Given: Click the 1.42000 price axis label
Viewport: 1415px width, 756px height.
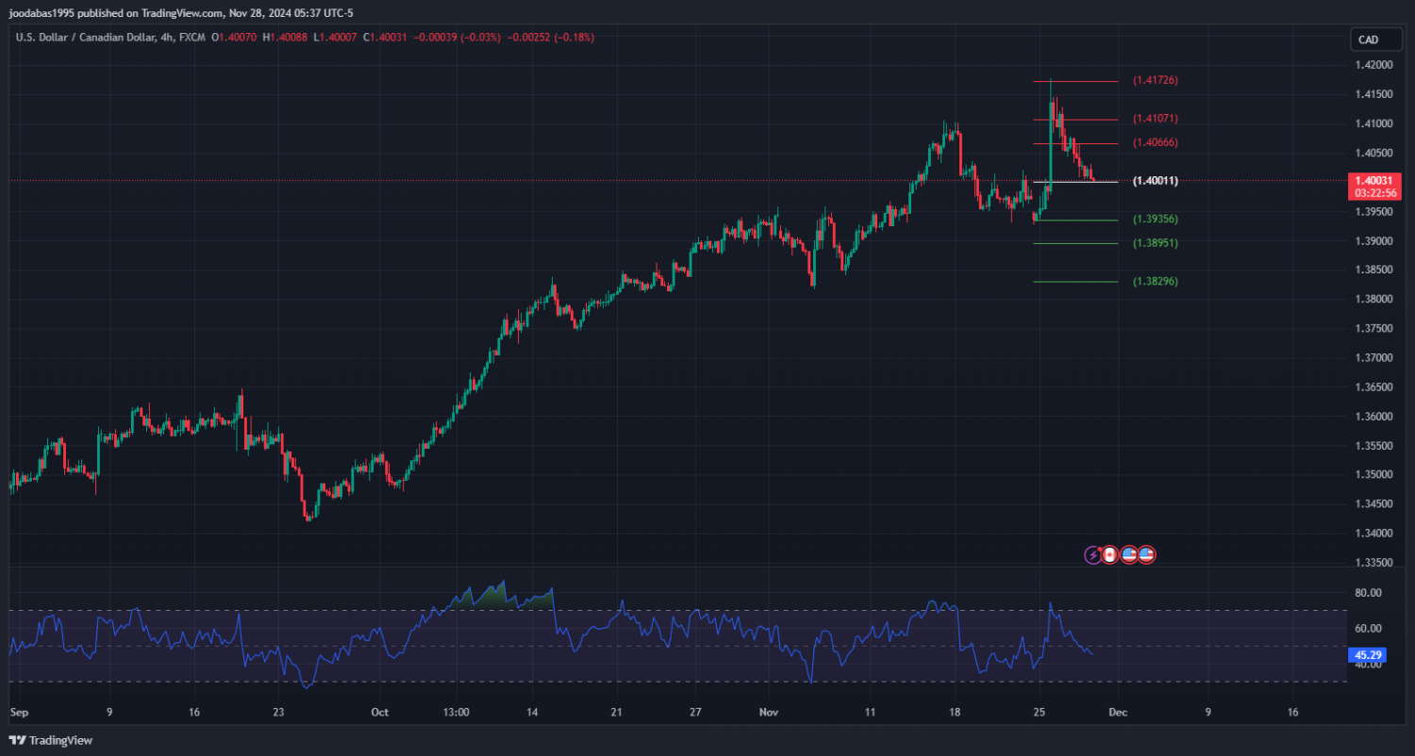Looking at the screenshot, I should click(1374, 65).
